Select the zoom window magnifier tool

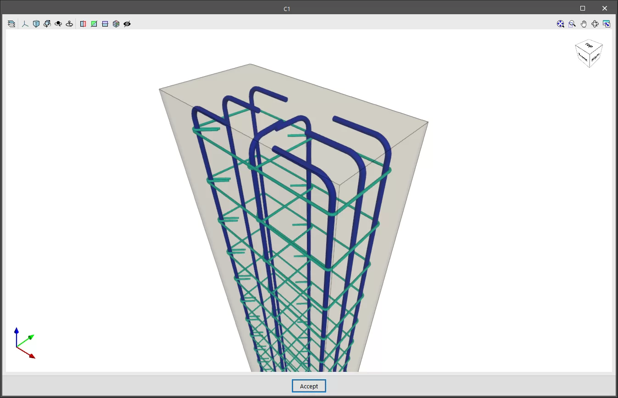[572, 24]
